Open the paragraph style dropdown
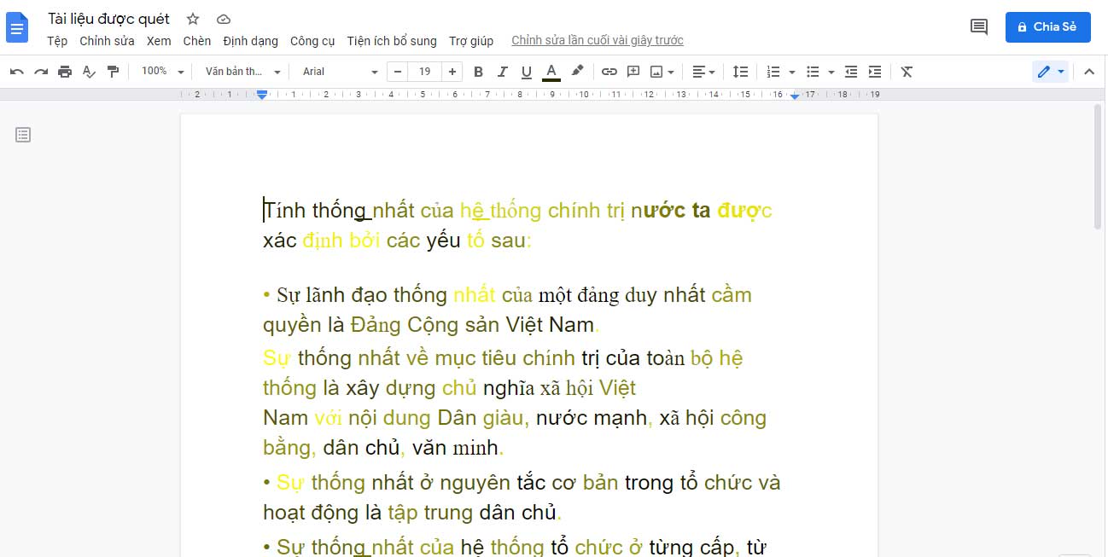Viewport: 1108px width, 557px height. (x=243, y=72)
